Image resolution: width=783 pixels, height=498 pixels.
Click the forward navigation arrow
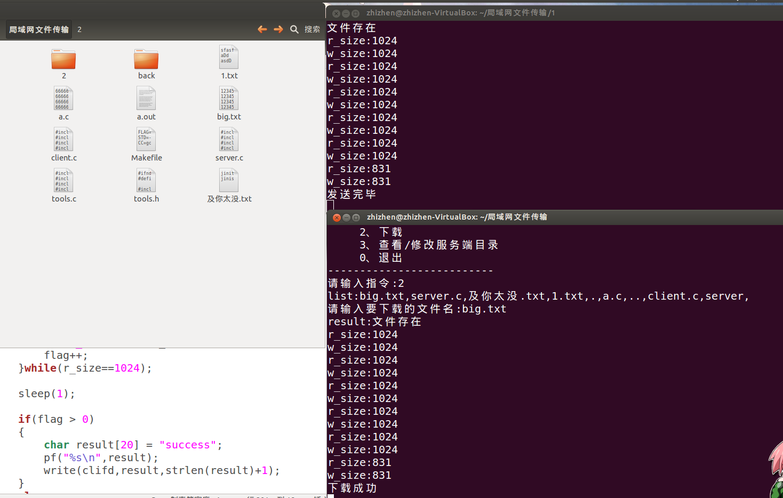coord(278,29)
